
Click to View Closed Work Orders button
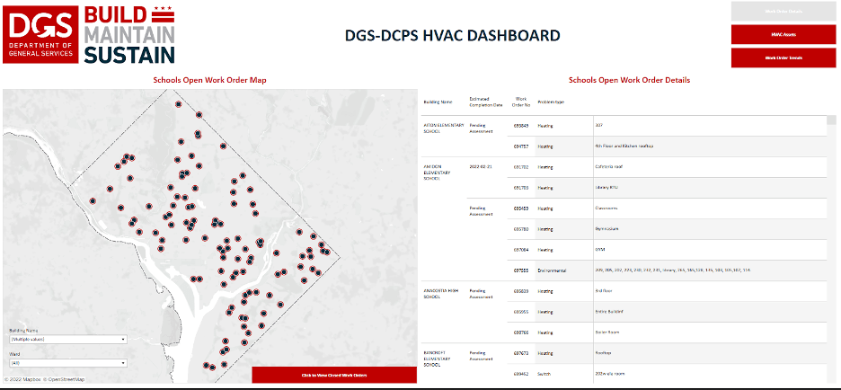click(334, 375)
